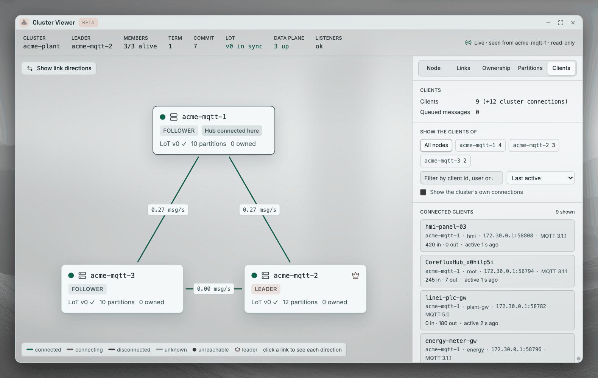The image size is (598, 378).
Task: Click the green status dot of acme-mqtt-3
Action: [71, 276]
